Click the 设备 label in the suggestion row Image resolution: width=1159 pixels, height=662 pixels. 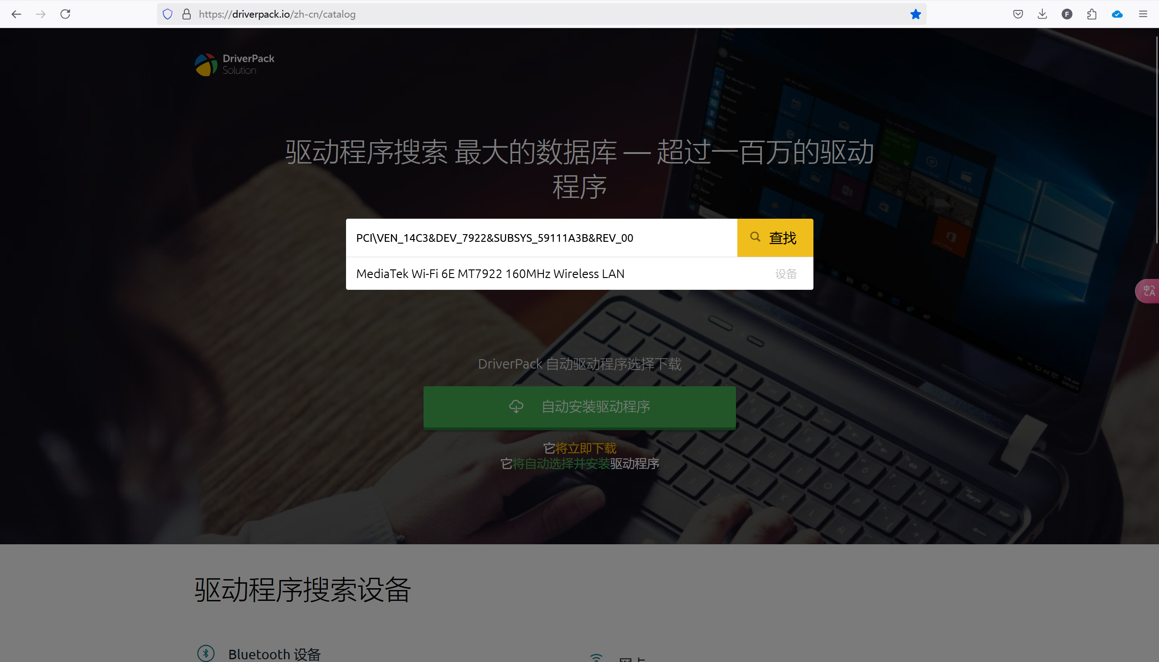(x=786, y=273)
